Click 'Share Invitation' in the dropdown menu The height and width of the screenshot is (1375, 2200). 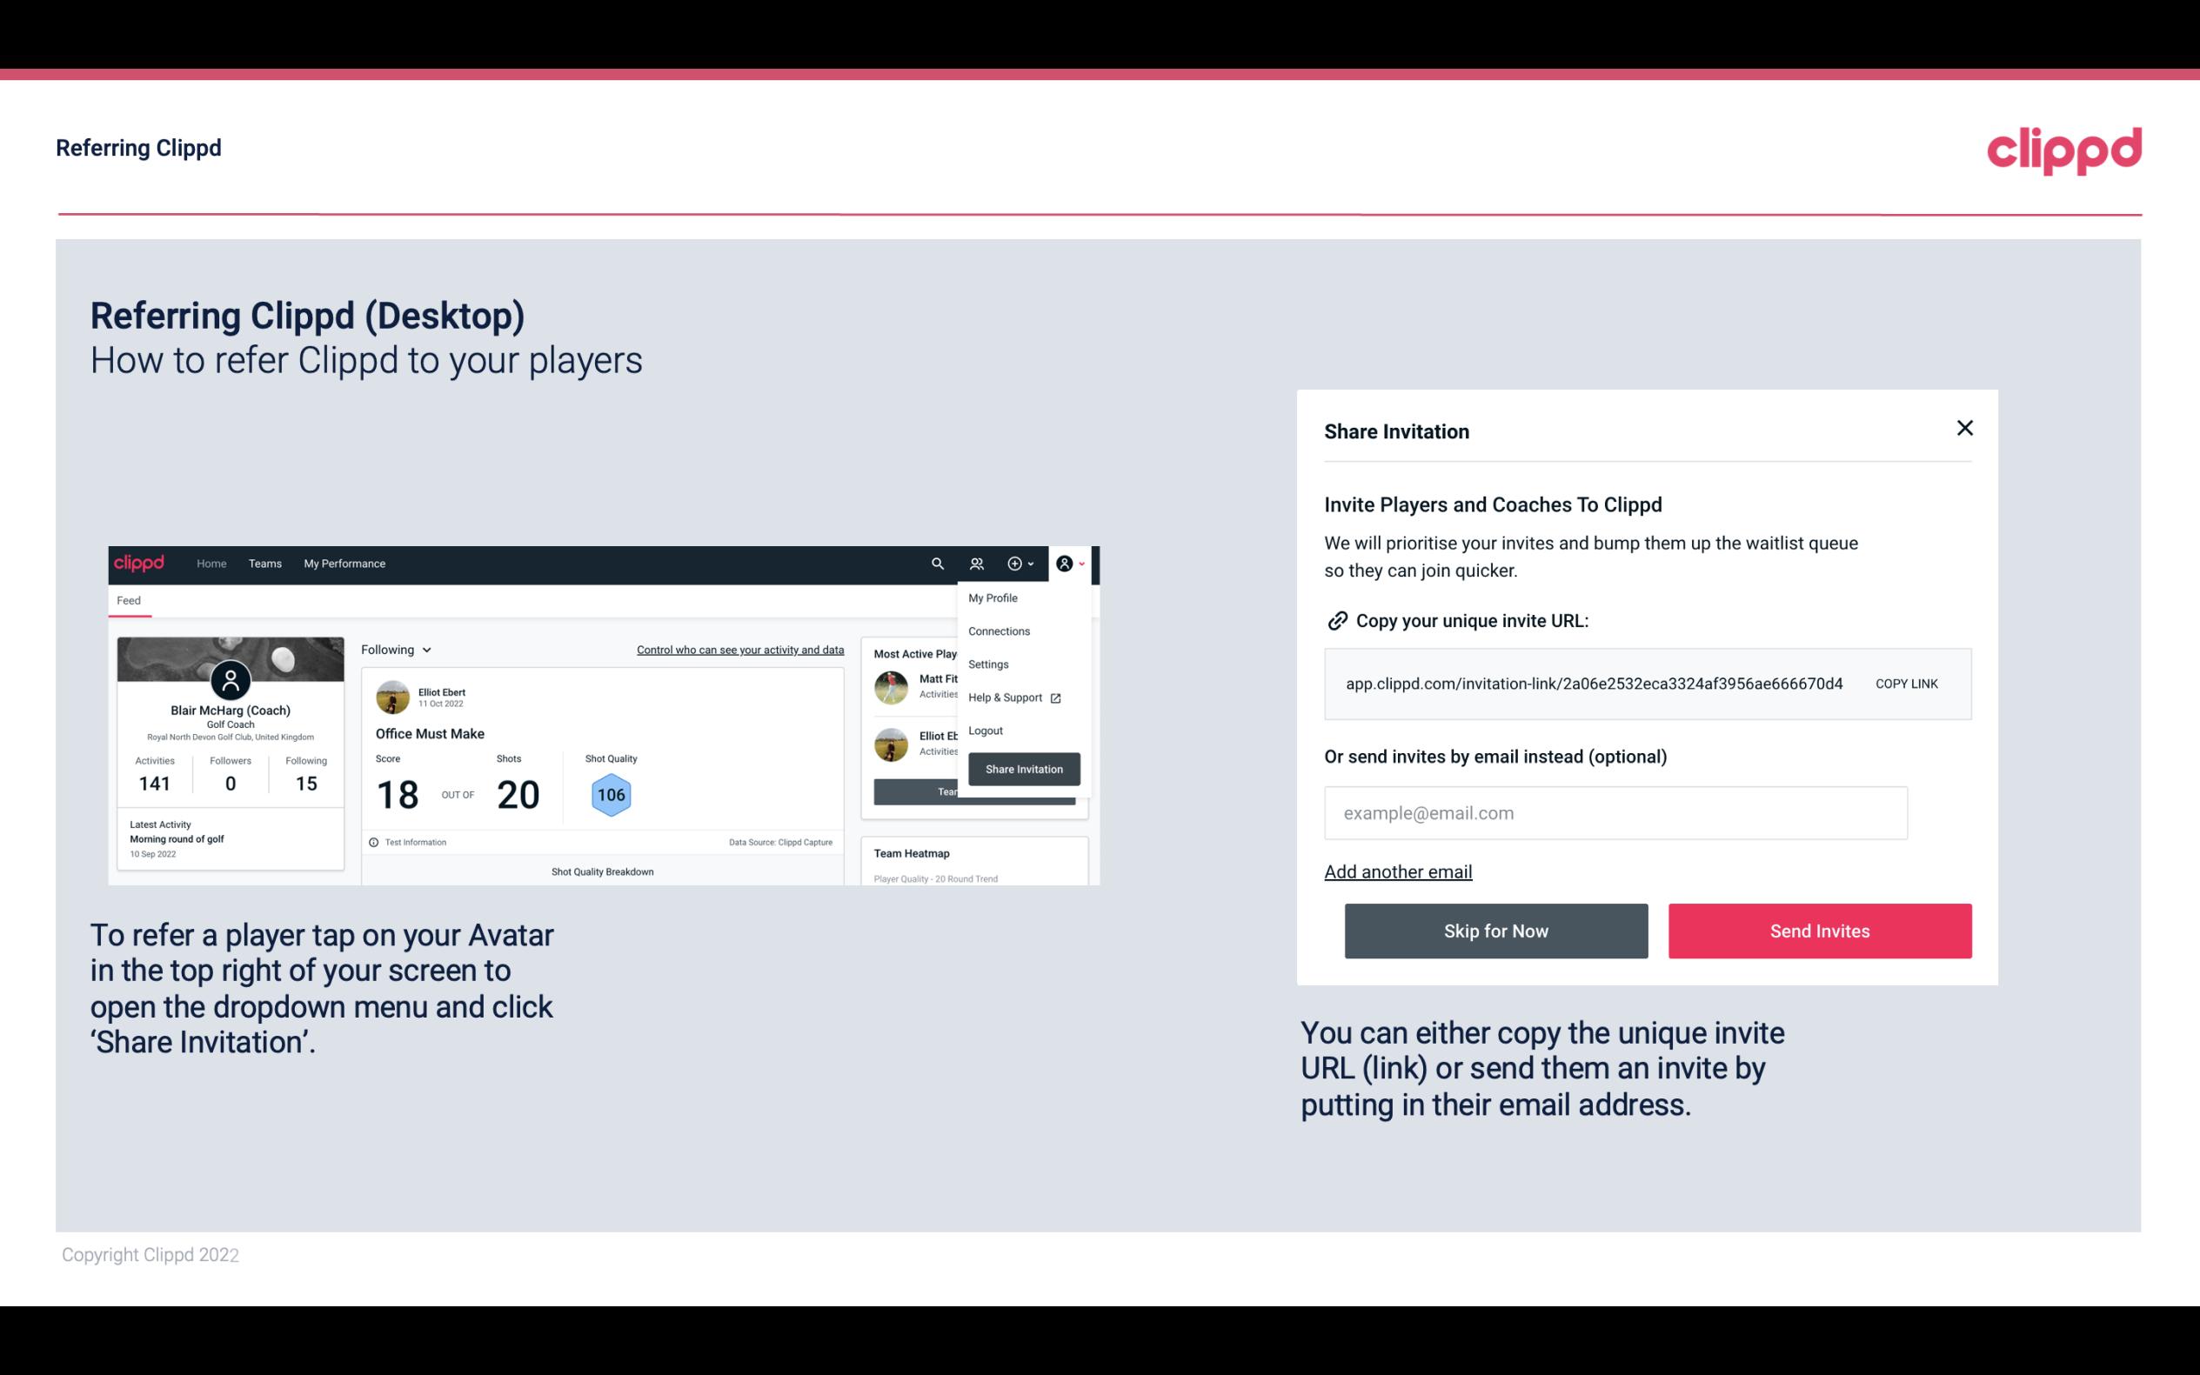(1023, 768)
